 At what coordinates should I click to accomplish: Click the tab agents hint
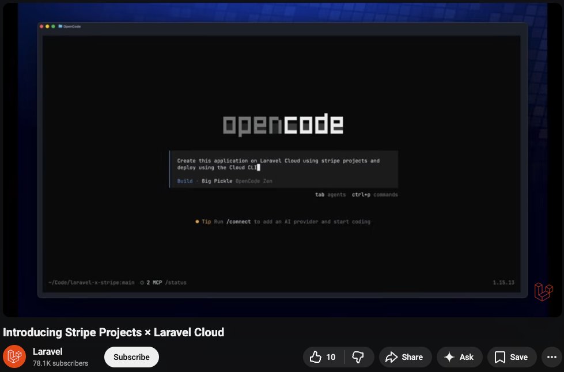330,195
